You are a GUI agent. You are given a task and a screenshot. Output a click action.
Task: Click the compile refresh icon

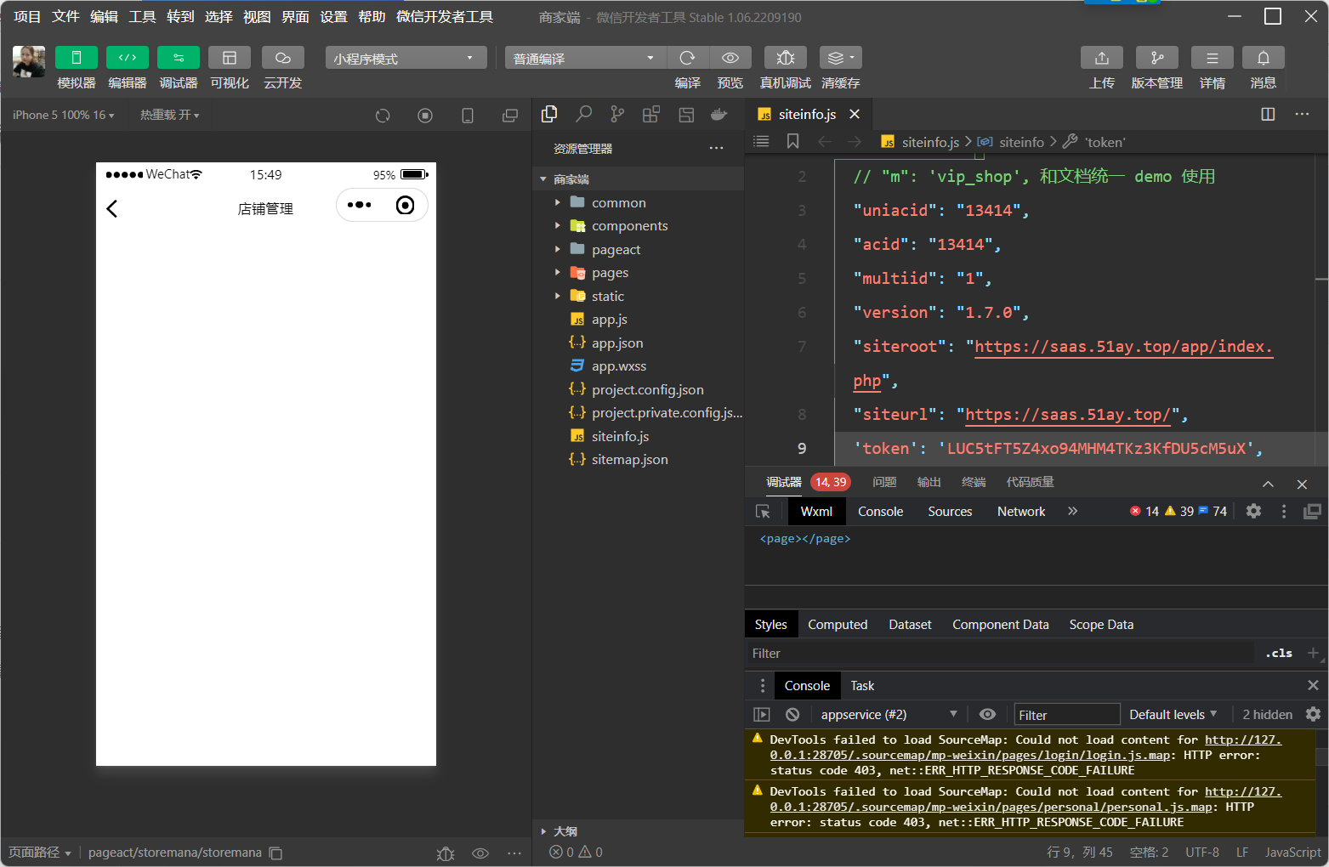click(688, 58)
